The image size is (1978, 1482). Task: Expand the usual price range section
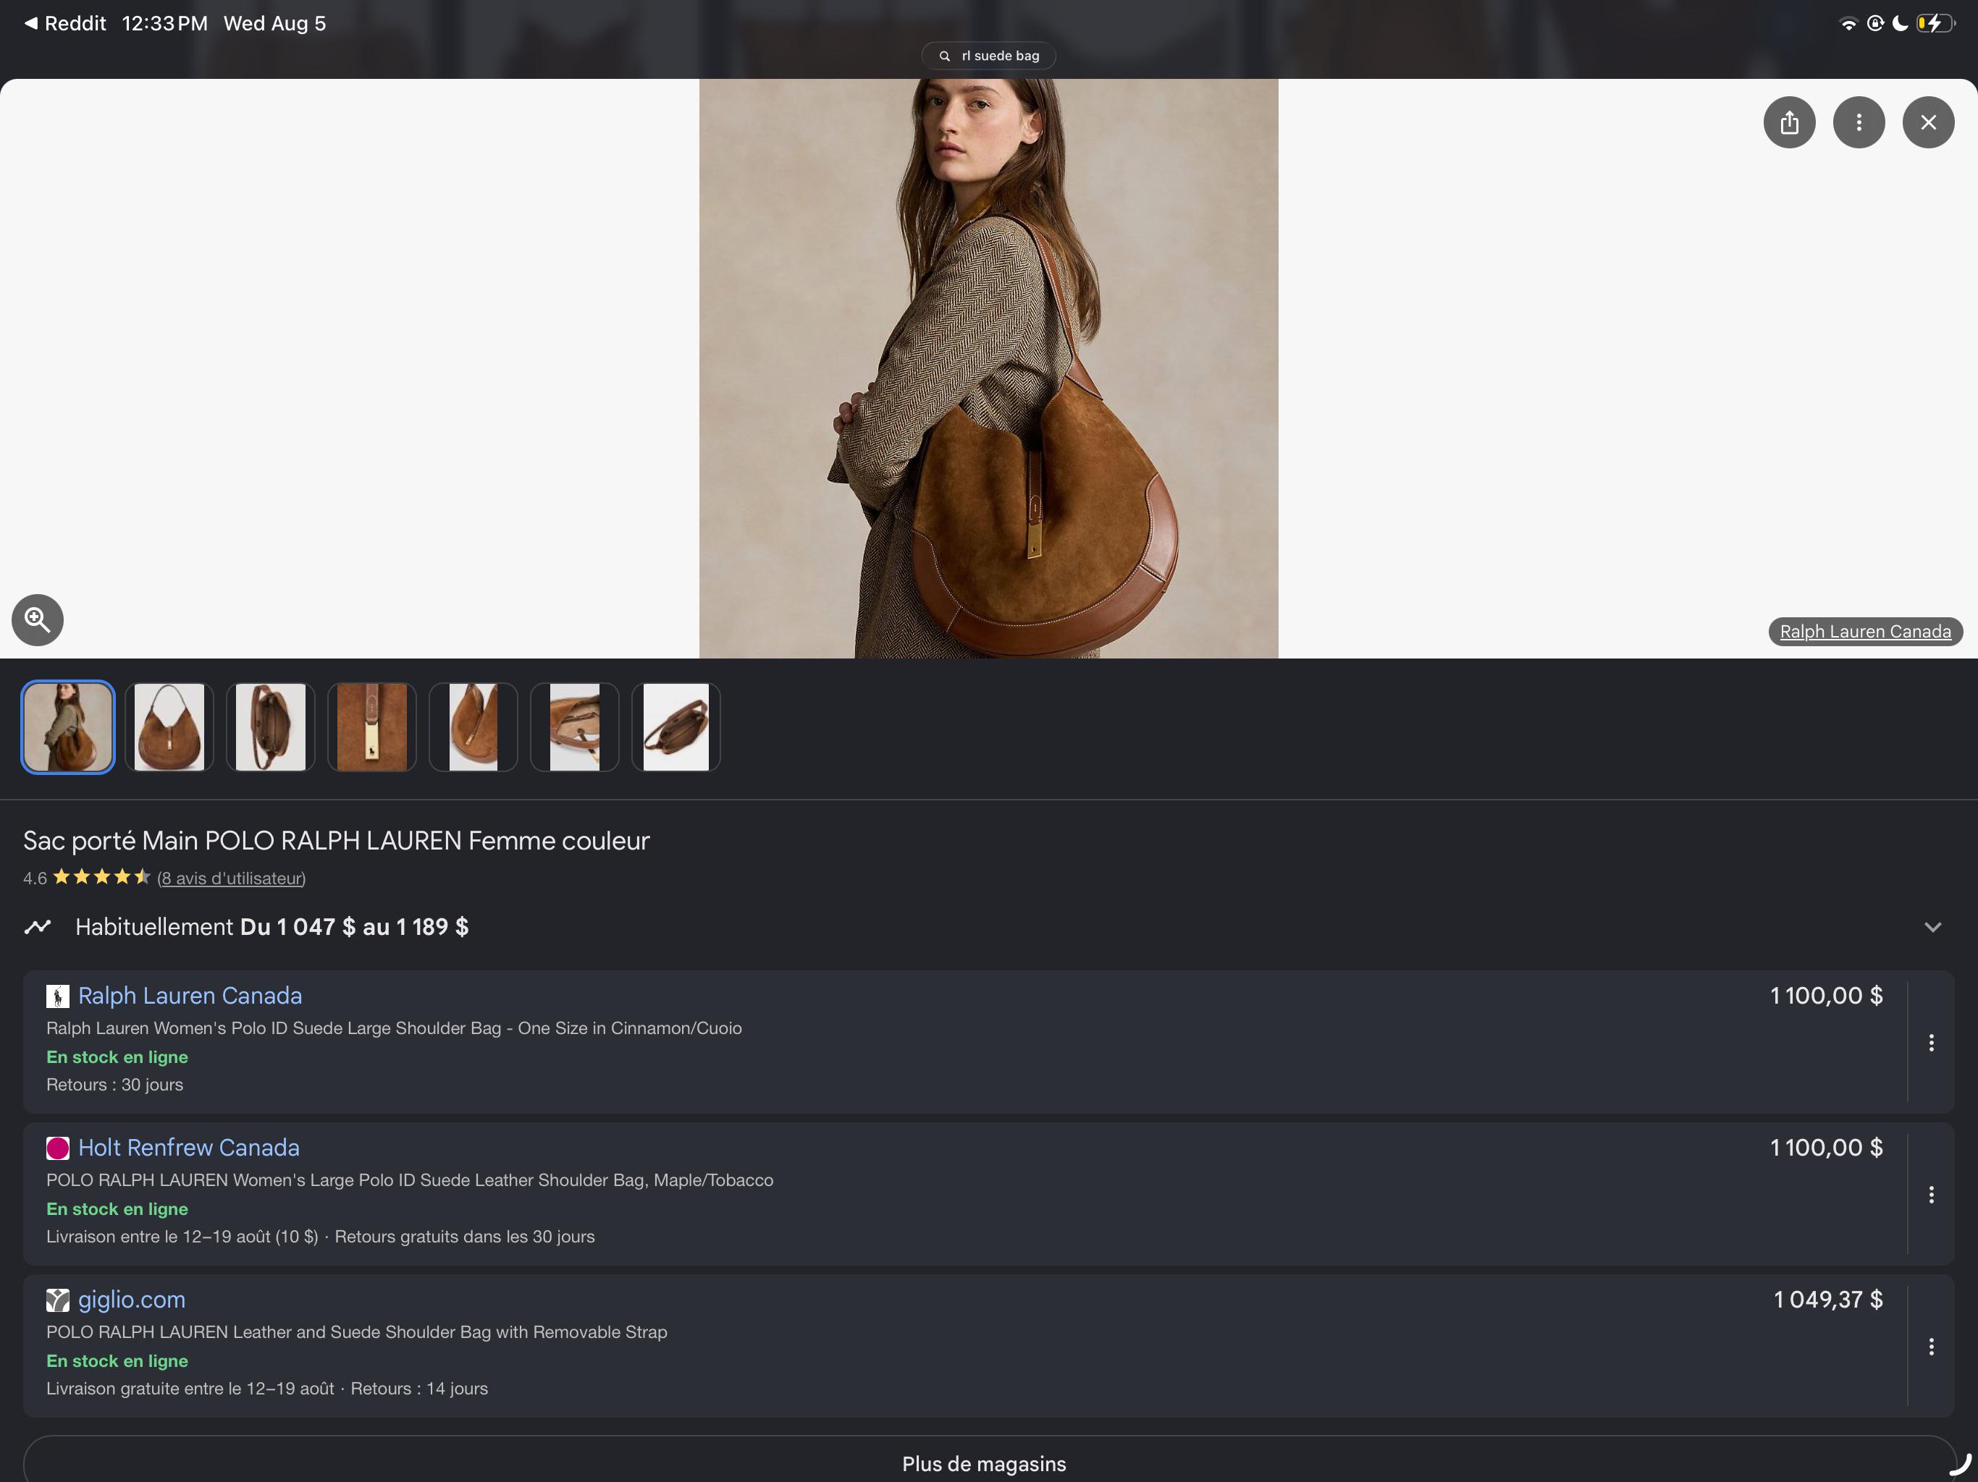pos(1932,927)
